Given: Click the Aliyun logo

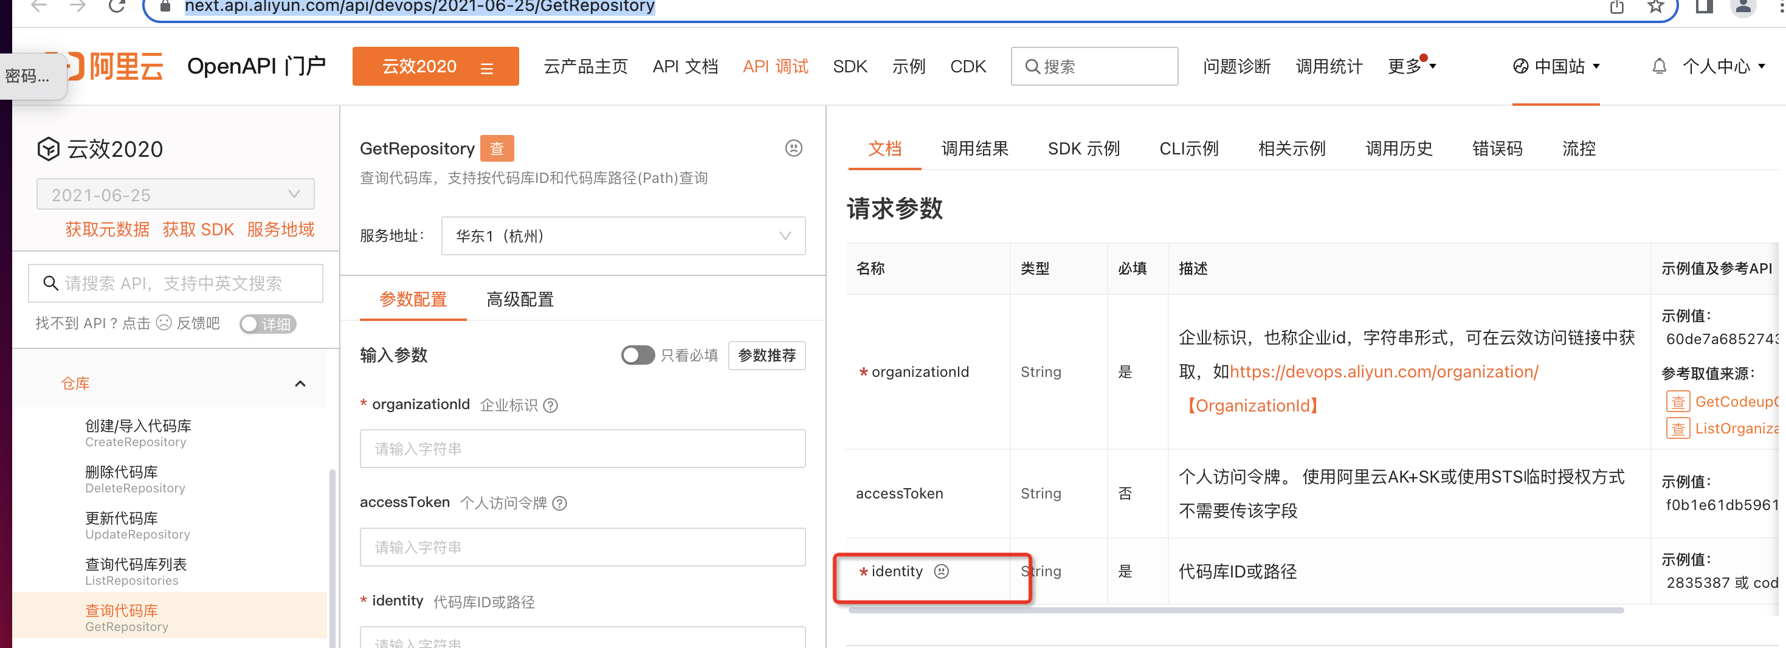Looking at the screenshot, I should point(114,66).
